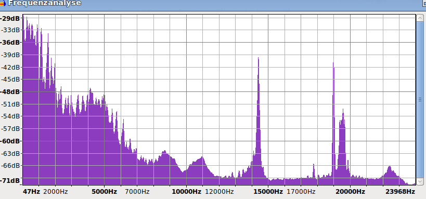Click the 47Hz frequency axis label

(32, 192)
